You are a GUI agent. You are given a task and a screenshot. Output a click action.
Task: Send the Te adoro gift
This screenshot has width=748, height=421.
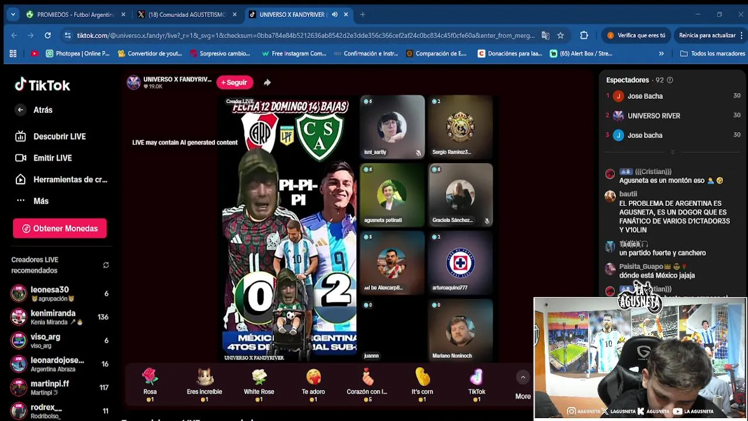coord(313,384)
